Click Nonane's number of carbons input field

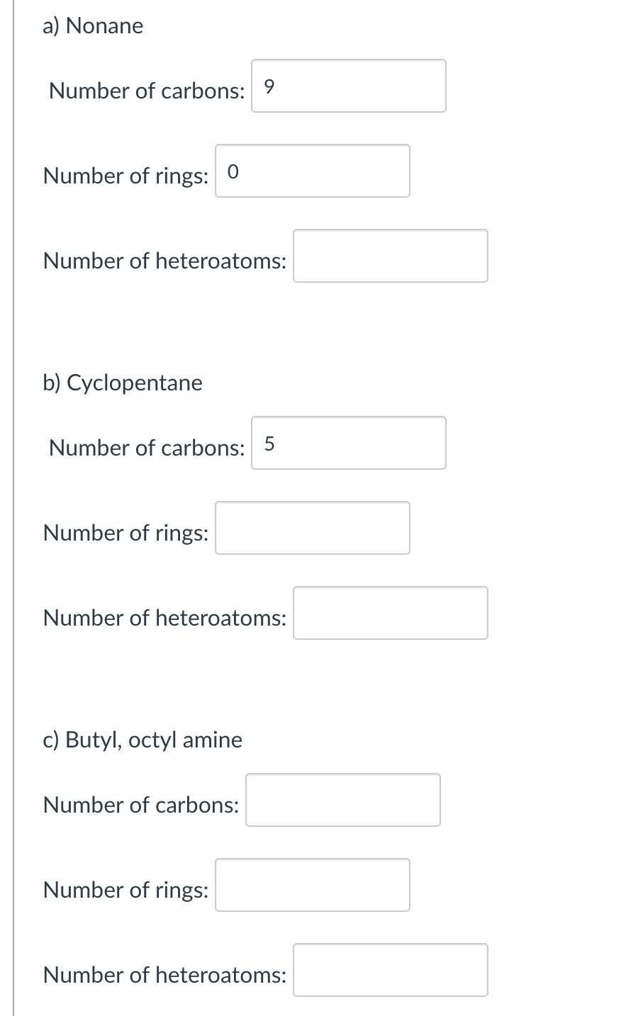348,86
